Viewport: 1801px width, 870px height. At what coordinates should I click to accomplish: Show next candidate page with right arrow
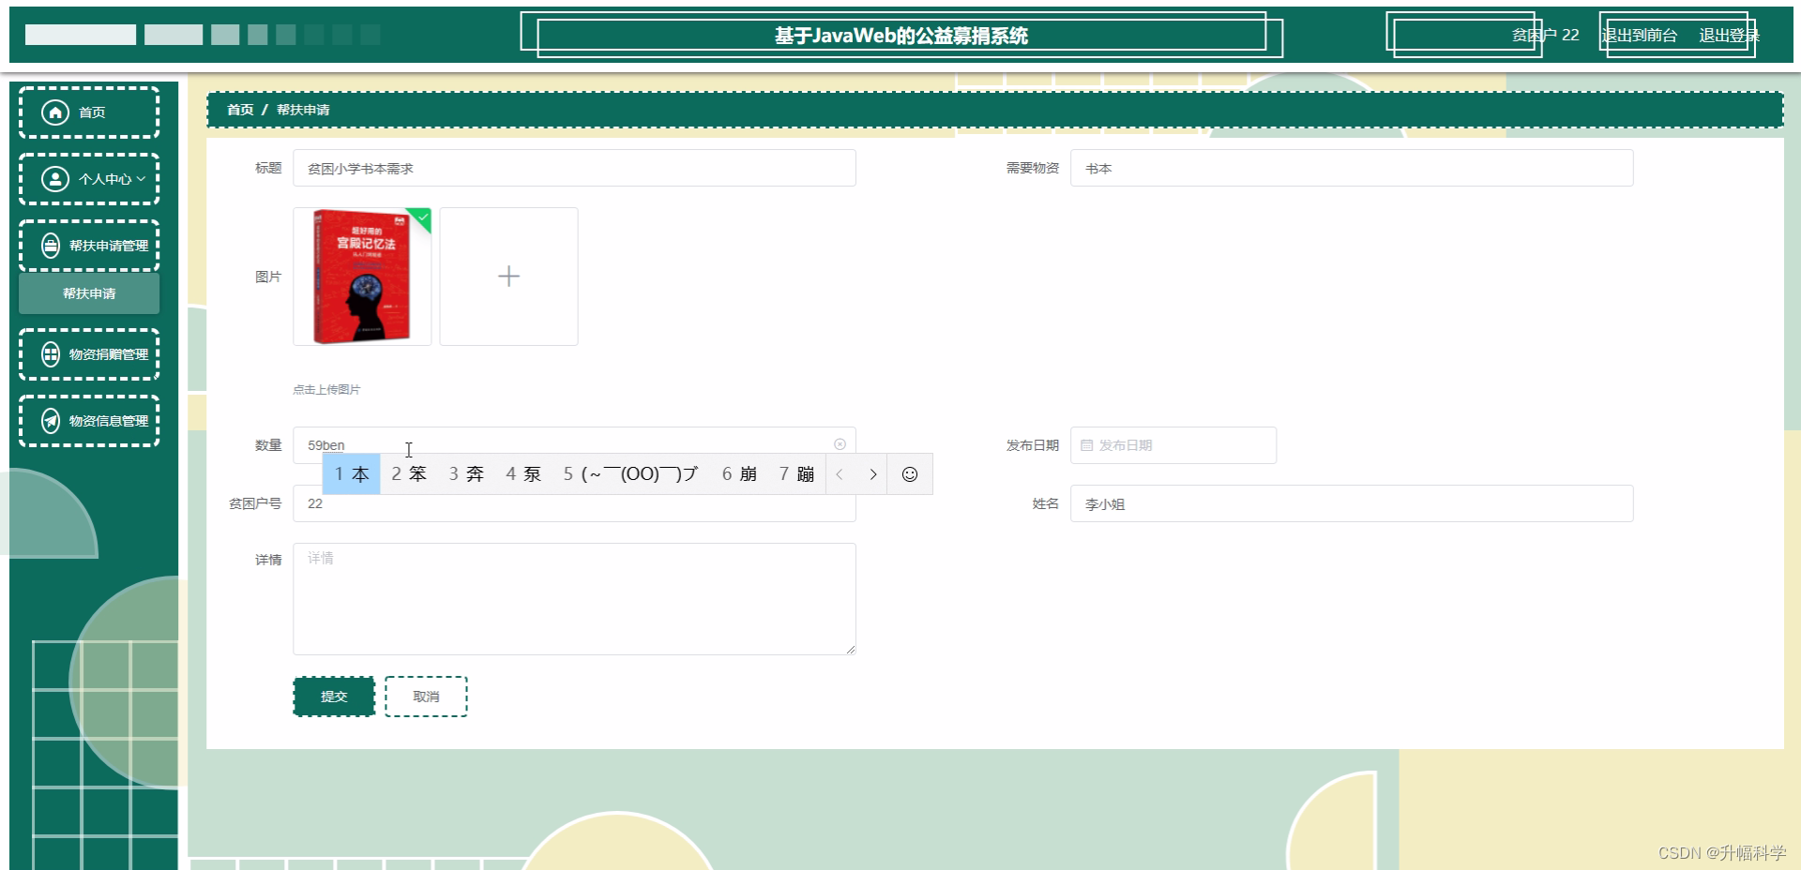(x=873, y=474)
